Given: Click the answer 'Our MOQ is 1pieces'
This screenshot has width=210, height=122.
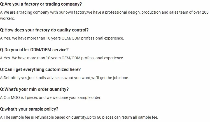Looking at the screenshot, I should click(51, 97).
